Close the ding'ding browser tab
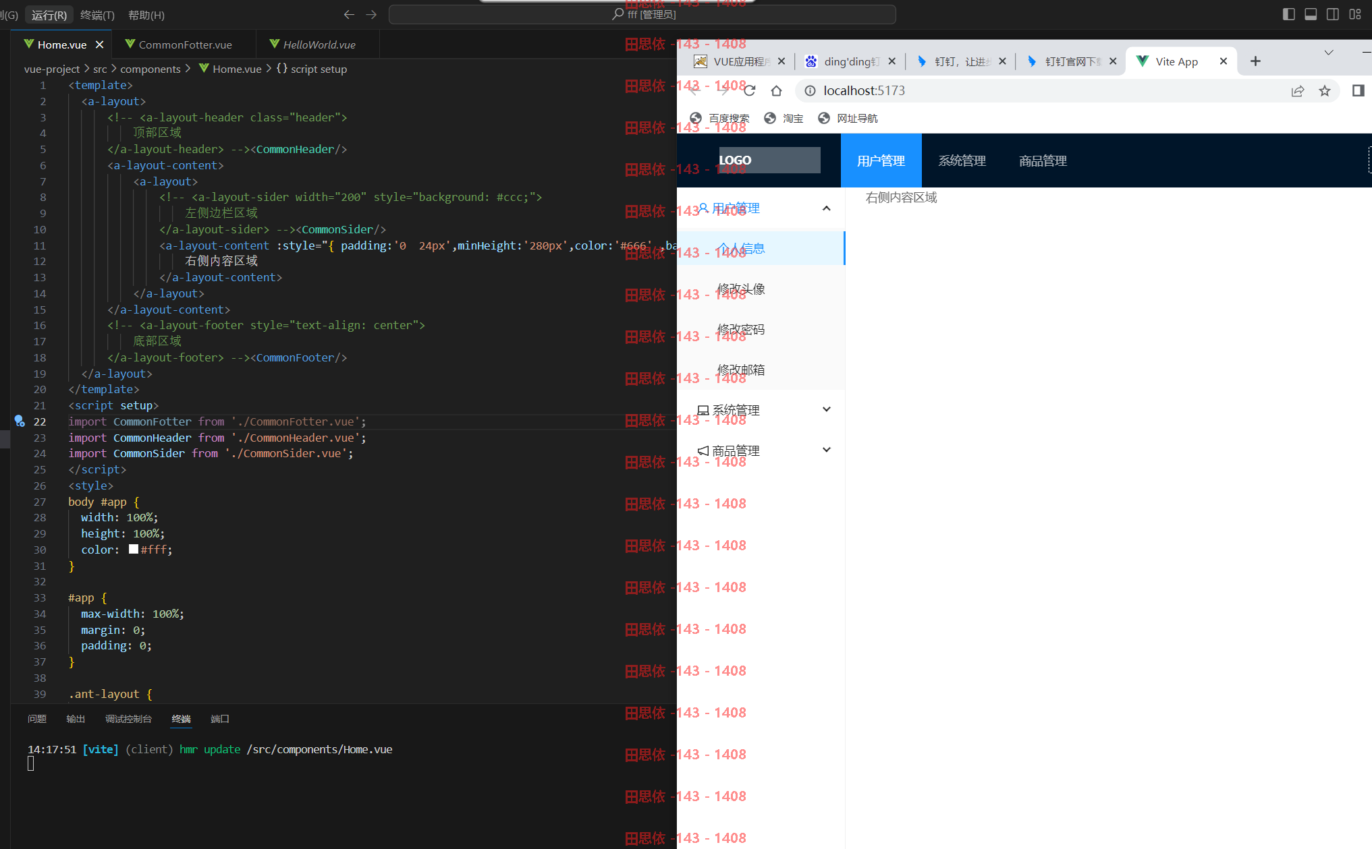 pos(891,61)
